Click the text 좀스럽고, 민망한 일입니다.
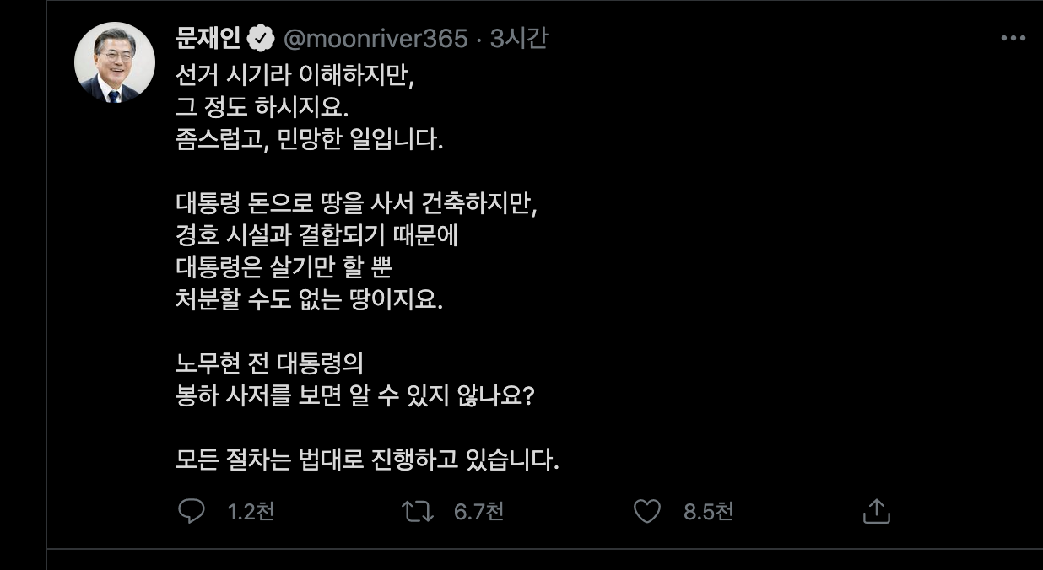This screenshot has width=1043, height=570. [309, 139]
